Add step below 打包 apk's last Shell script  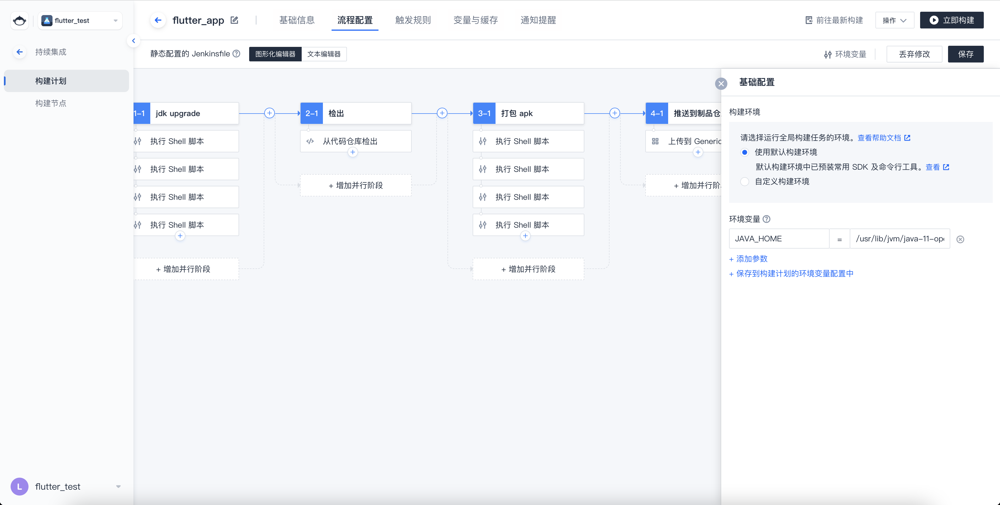(525, 236)
